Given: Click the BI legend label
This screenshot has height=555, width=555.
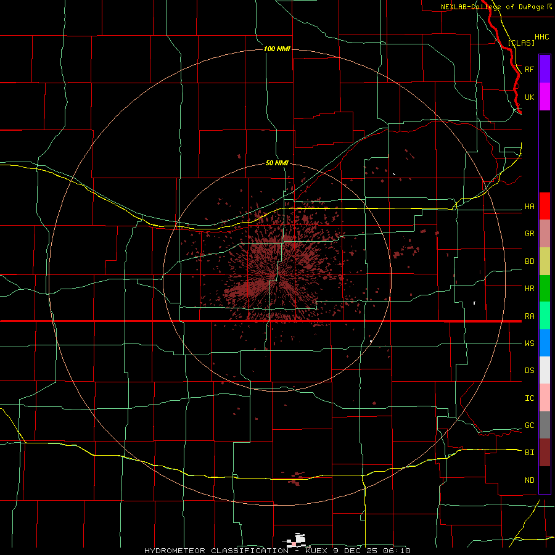Looking at the screenshot, I should (530, 453).
